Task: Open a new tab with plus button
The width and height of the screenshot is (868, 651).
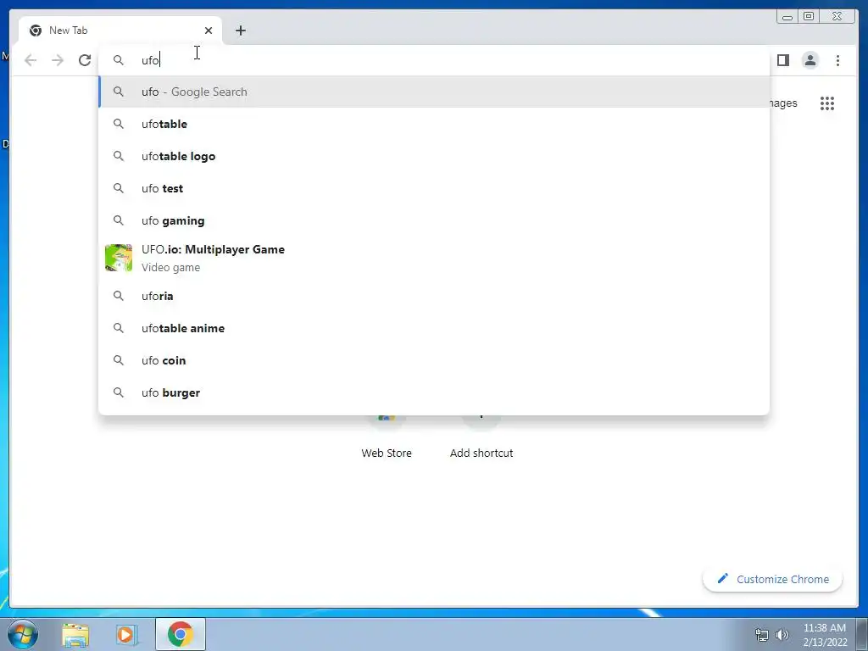Action: [x=240, y=31]
